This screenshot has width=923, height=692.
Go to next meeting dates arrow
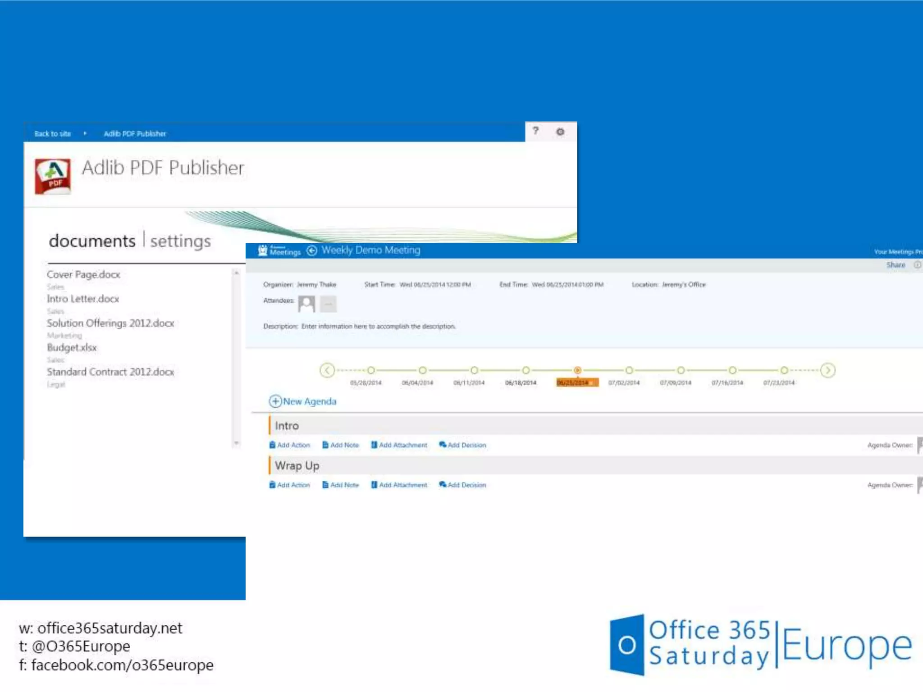pyautogui.click(x=828, y=370)
